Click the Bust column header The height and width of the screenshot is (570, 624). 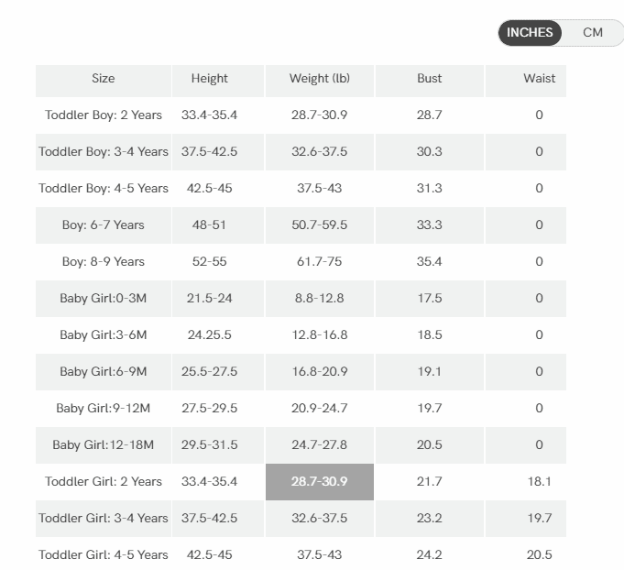click(x=430, y=79)
